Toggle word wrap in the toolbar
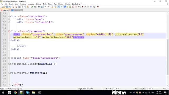The width and height of the screenshot is (169, 95). tap(59, 7)
